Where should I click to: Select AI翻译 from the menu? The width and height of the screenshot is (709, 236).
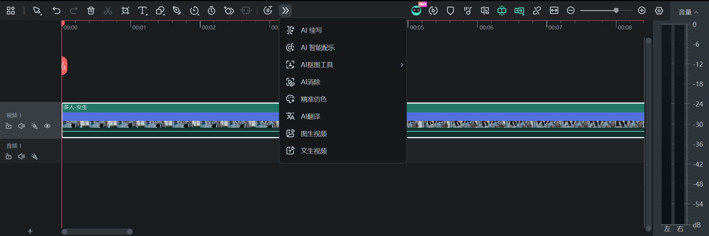click(343, 117)
